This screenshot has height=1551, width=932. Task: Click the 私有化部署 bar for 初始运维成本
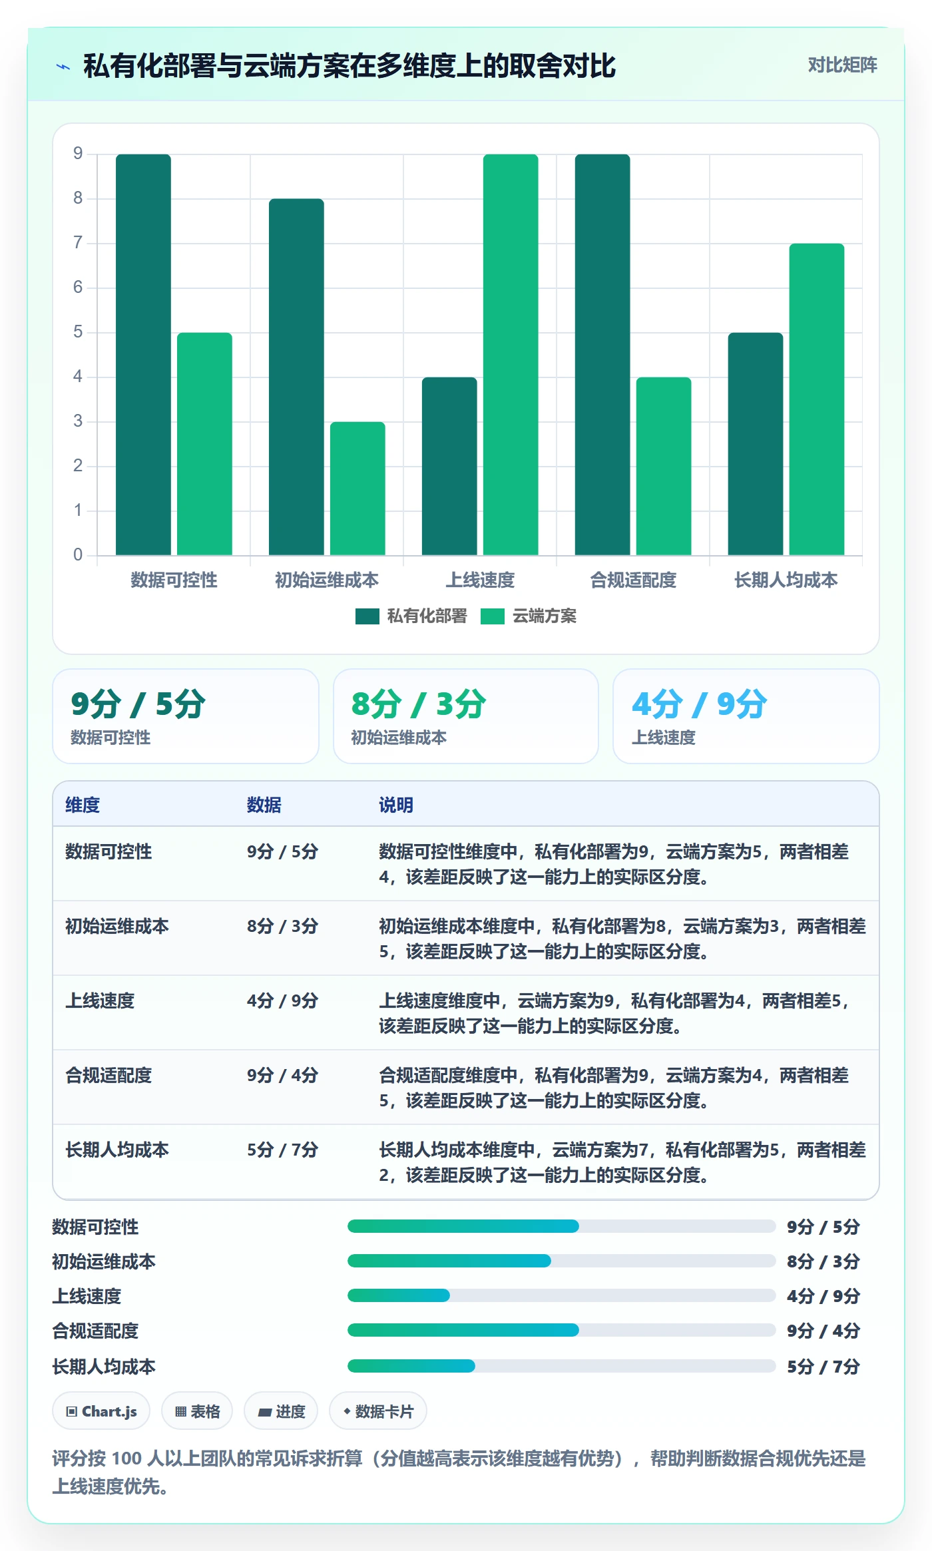296,377
